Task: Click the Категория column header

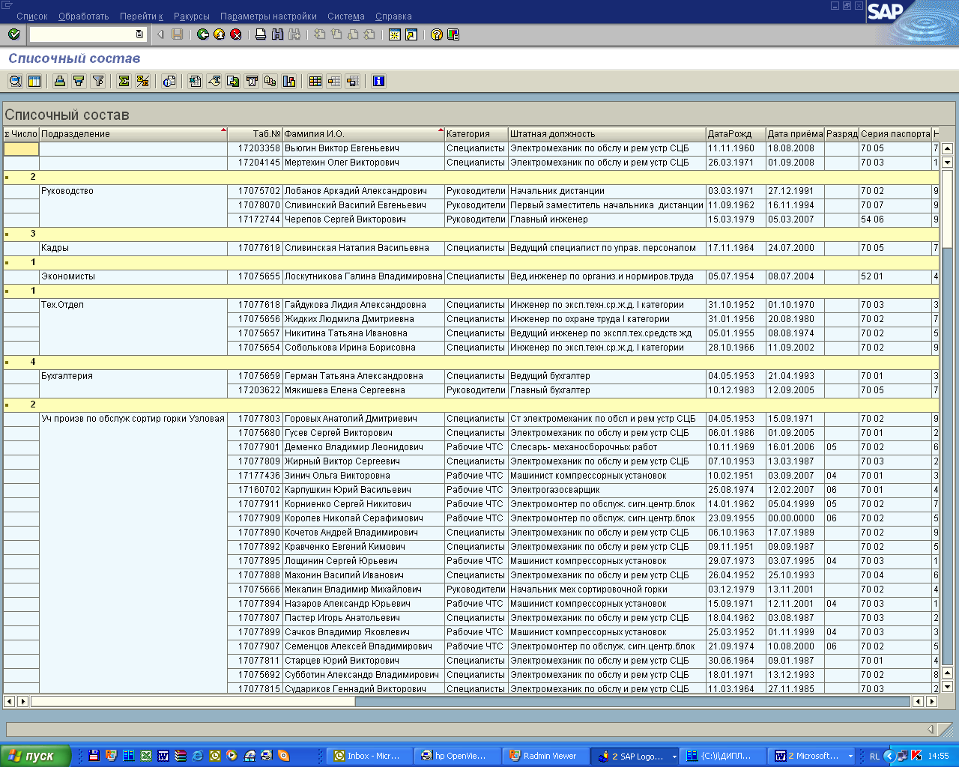Action: (x=477, y=134)
